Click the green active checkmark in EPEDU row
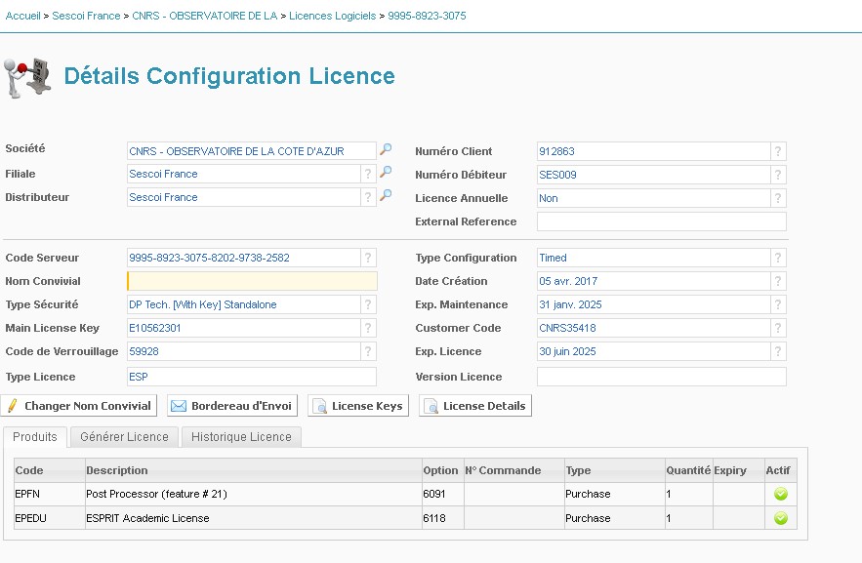The width and height of the screenshot is (862, 563). [x=781, y=518]
